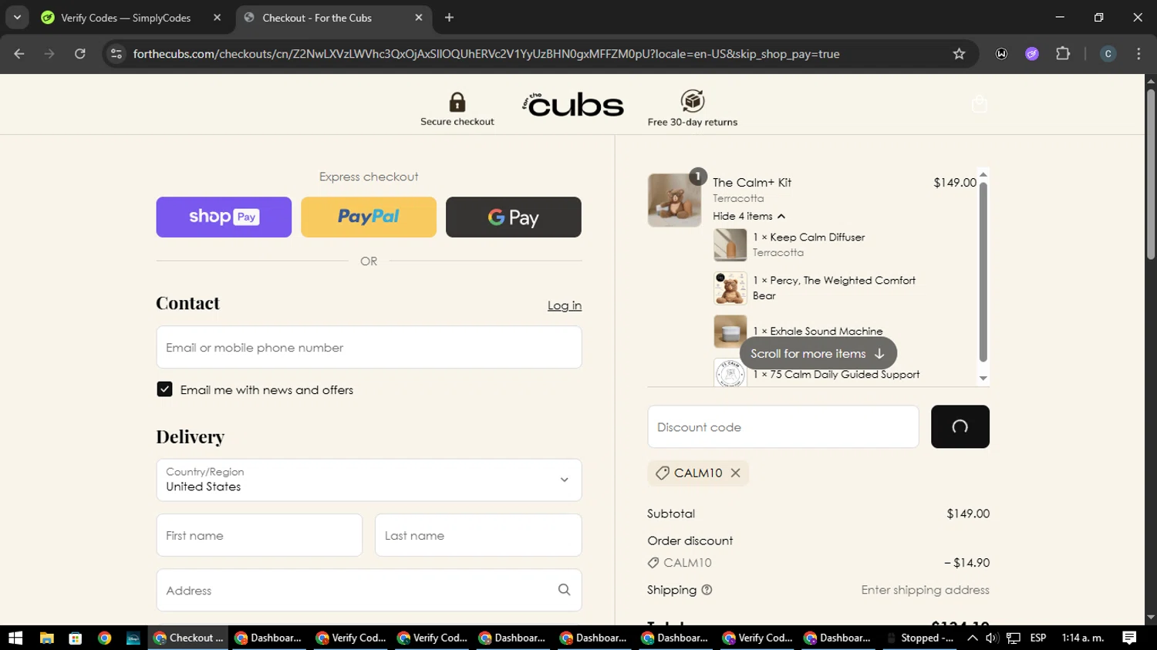Click order summary scrollbar up arrow
The width and height of the screenshot is (1157, 650).
click(x=983, y=175)
